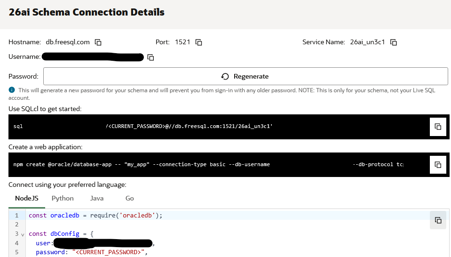Copy the service name 26ai_un3c1
This screenshot has width=451, height=257.
tap(394, 42)
